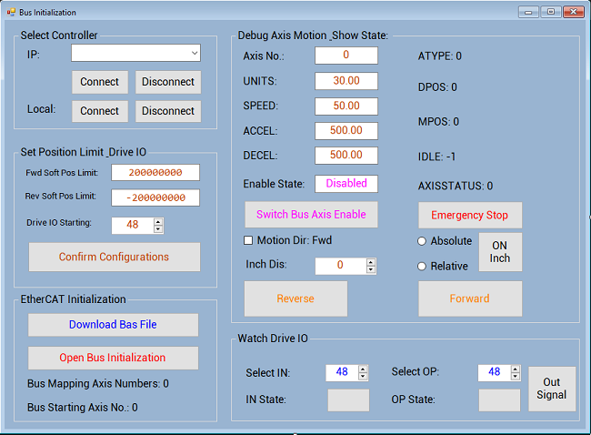591x435 pixels.
Task: Click the 'MPOS: 0' status text
Action: 438,122
